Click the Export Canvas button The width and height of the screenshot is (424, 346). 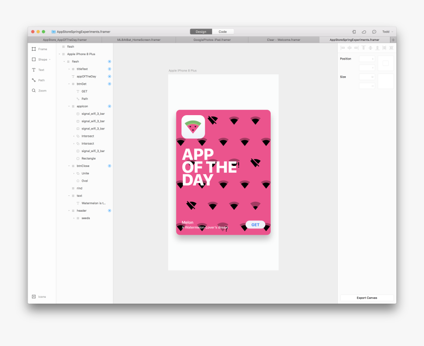[367, 298]
